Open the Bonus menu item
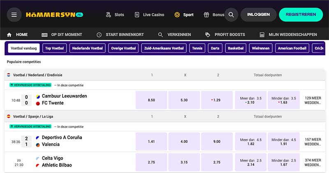 coord(218,15)
